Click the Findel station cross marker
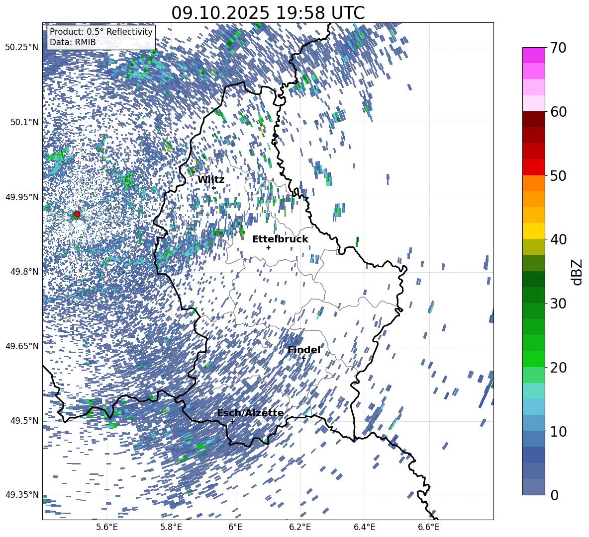589x537 pixels. [303, 358]
